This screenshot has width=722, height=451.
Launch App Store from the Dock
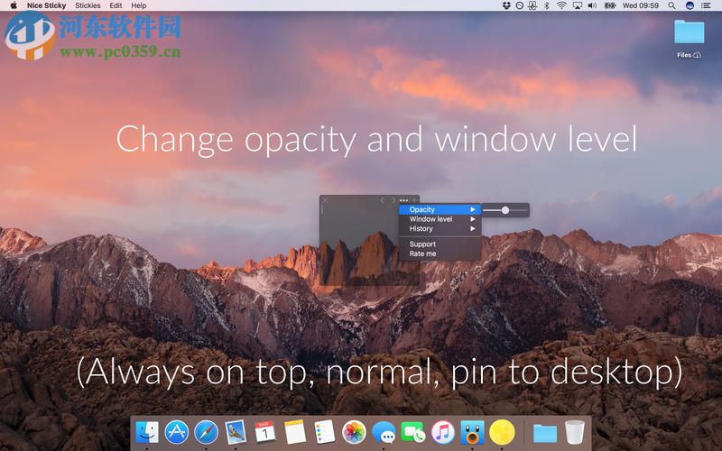(x=176, y=433)
